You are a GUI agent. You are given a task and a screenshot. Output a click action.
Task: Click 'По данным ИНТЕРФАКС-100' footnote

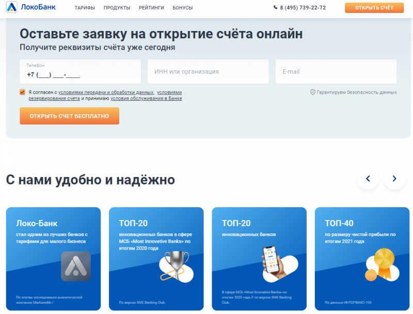[348, 303]
